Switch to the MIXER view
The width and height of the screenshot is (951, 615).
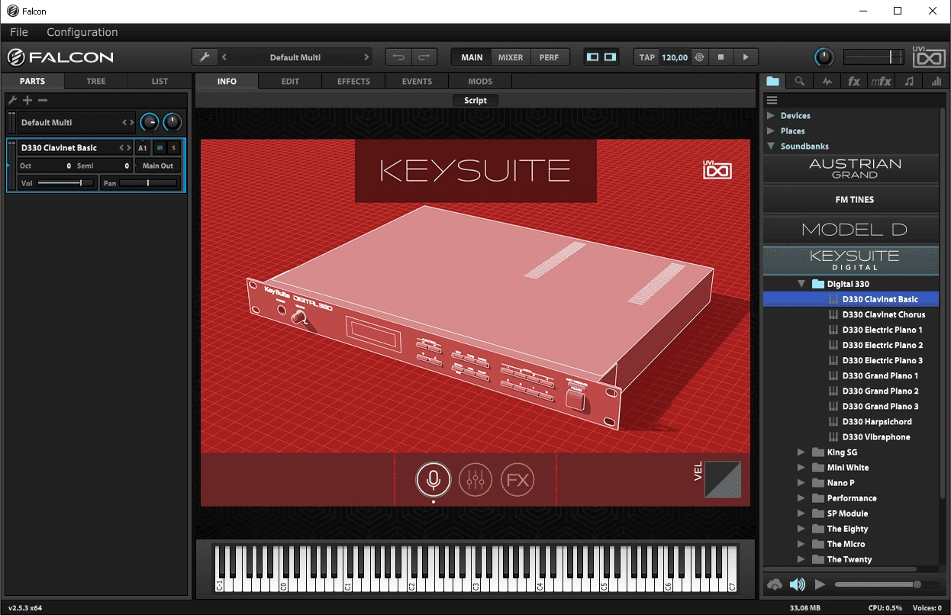(x=511, y=57)
